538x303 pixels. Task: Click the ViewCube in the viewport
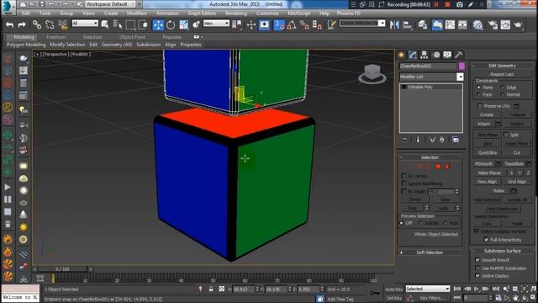coord(372,73)
